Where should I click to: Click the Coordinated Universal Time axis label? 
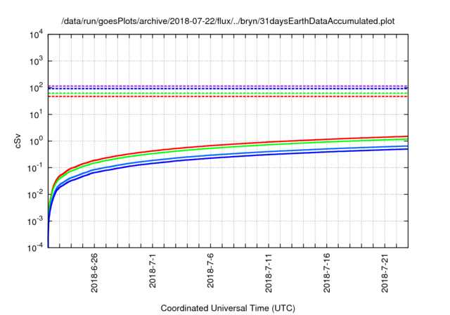tap(229, 308)
